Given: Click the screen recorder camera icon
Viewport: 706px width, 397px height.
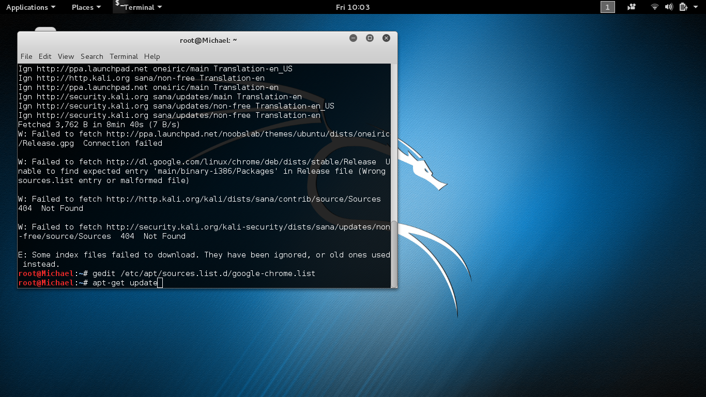Looking at the screenshot, I should [x=631, y=7].
